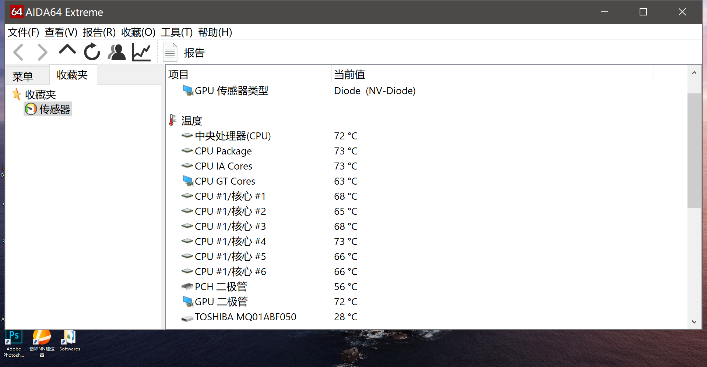The image size is (707, 367).
Task: Select the 温度 section heading
Action: coord(191,121)
